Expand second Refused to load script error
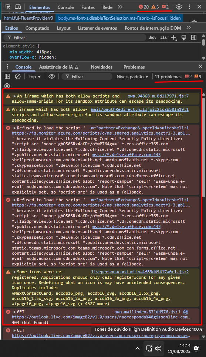Image resolution: width=206 pixels, height=357 pixels. click(x=14, y=200)
